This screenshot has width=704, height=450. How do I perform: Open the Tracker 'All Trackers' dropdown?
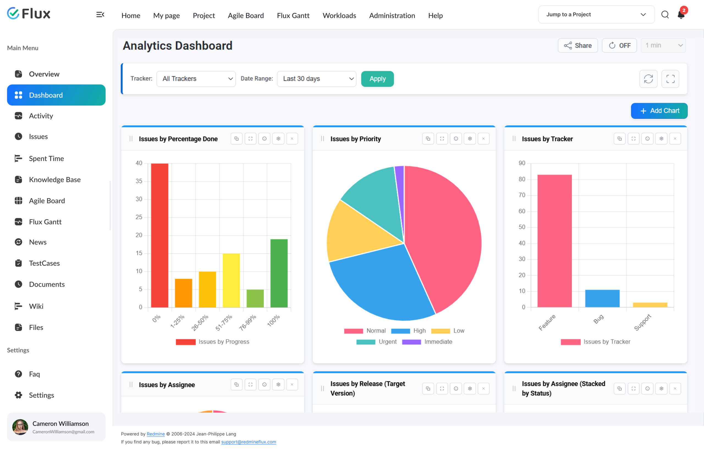tap(196, 79)
